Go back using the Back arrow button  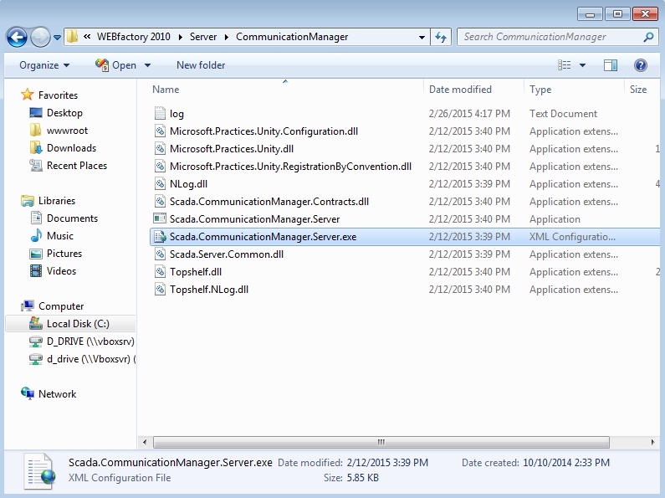tap(17, 38)
